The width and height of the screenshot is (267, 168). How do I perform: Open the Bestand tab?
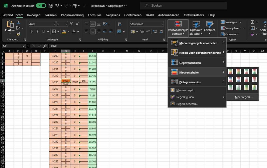tap(7, 15)
